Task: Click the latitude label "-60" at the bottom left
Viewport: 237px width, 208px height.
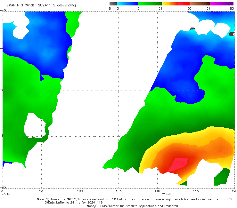Action: pyautogui.click(x=3, y=188)
